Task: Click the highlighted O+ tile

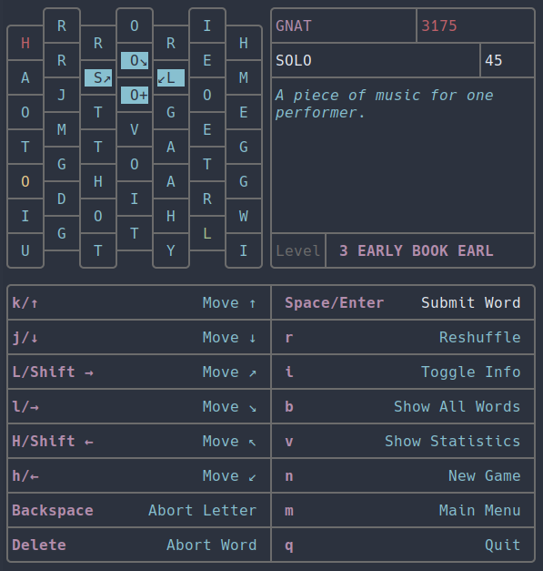Action: click(135, 95)
